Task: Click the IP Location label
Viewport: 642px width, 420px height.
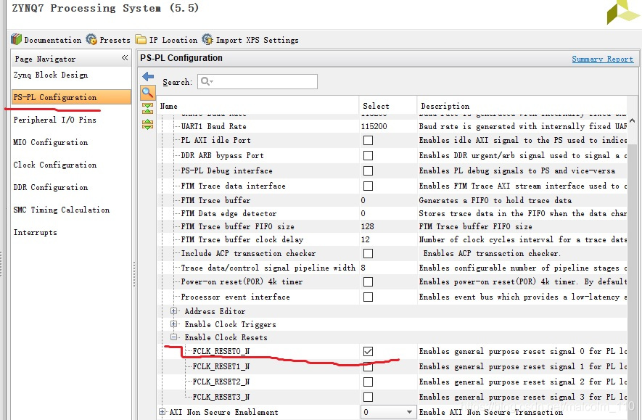Action: point(173,40)
